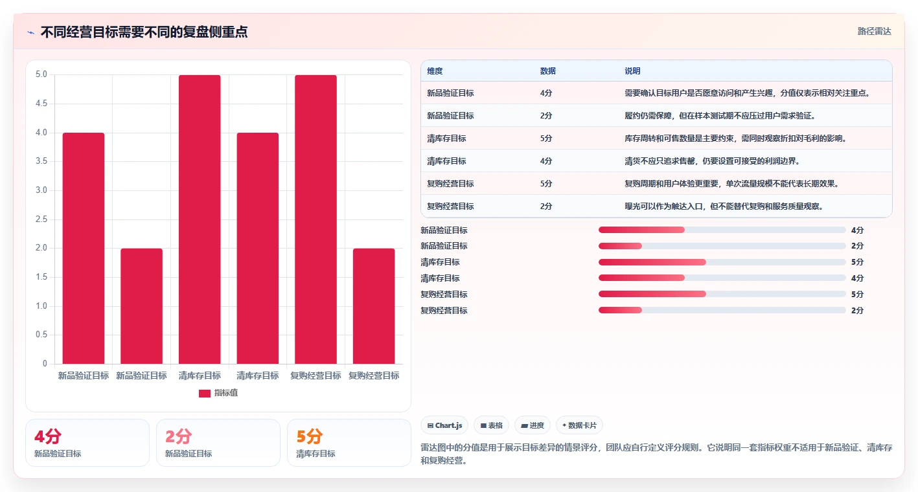The image size is (918, 492).
Task: Click the footer note starting 雷达图中的分值
Action: coord(656,454)
